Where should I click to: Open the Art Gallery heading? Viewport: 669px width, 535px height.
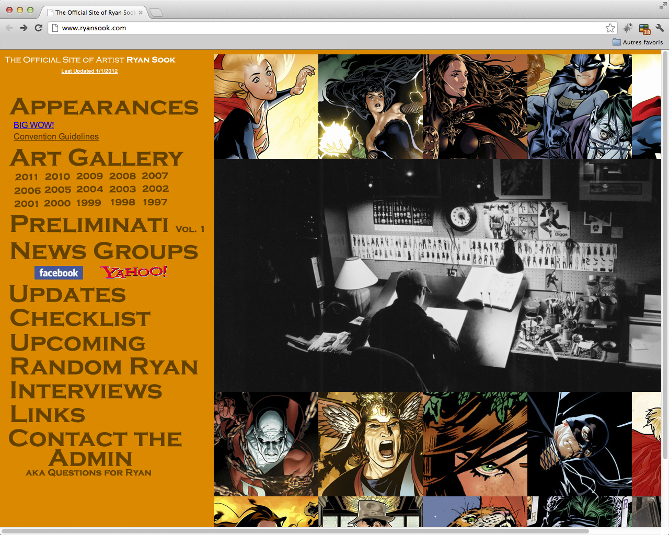tap(97, 158)
